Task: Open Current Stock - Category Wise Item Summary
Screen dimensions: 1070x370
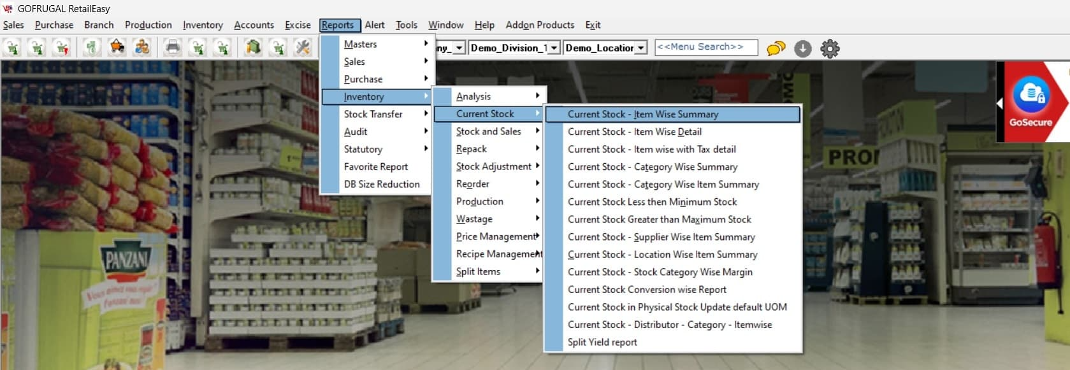Action: (673, 184)
